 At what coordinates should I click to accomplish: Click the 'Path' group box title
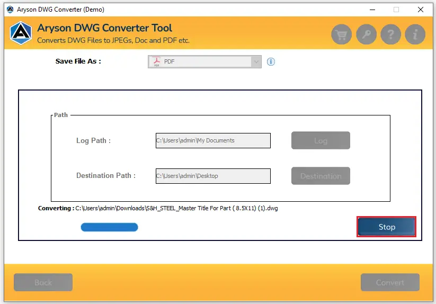tap(60, 115)
